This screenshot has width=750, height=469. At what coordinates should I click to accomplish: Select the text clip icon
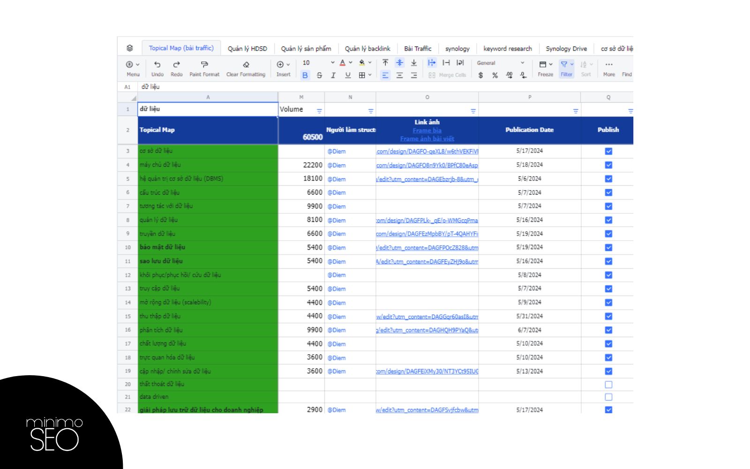click(446, 62)
